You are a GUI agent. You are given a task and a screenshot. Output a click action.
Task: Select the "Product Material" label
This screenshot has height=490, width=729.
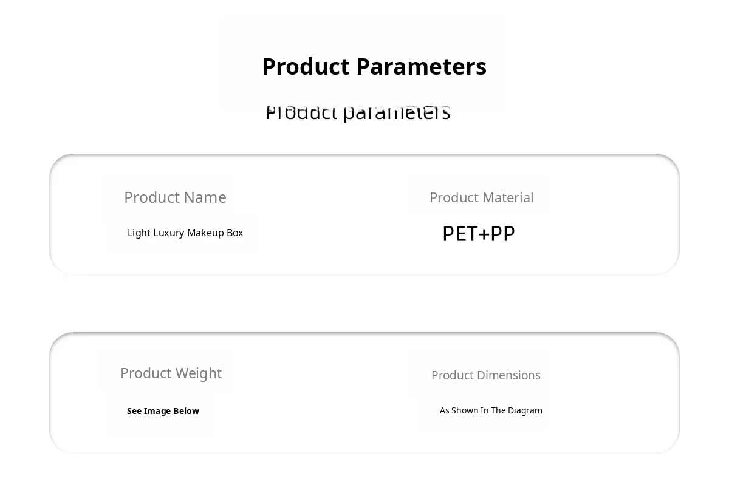[x=481, y=197]
